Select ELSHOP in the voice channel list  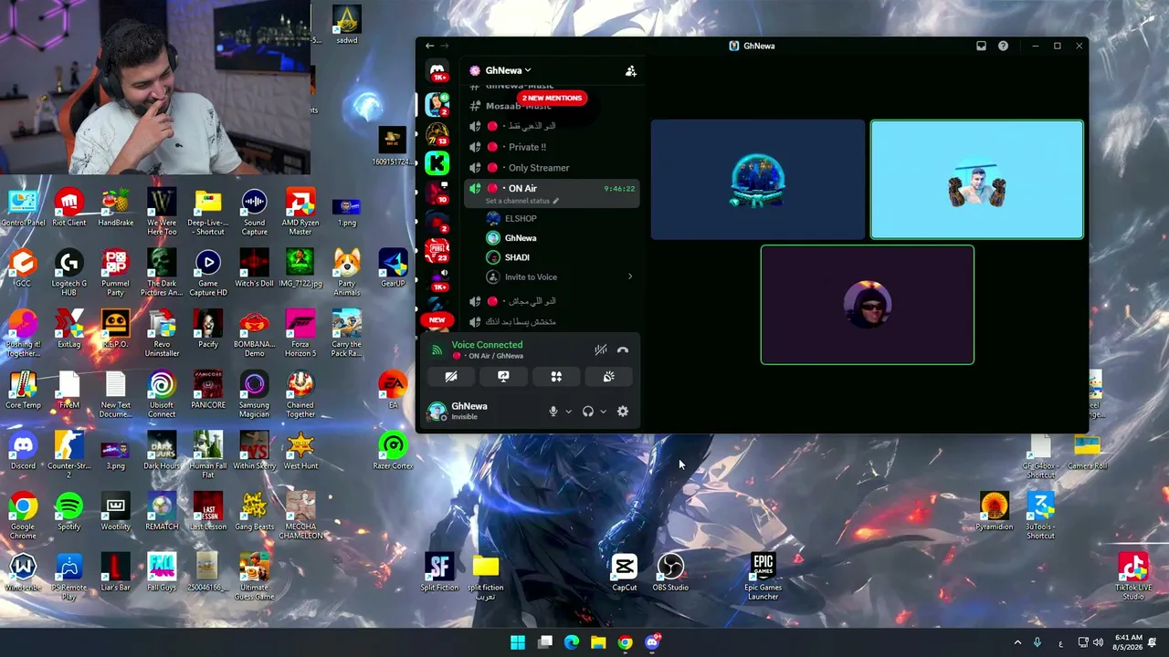(x=521, y=218)
